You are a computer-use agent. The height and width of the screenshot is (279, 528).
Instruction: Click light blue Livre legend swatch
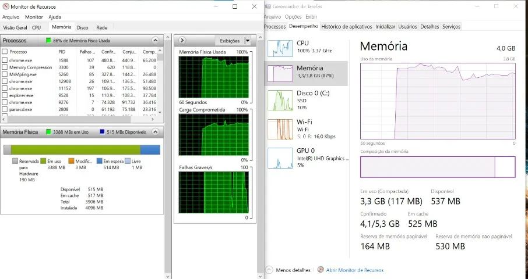click(128, 161)
